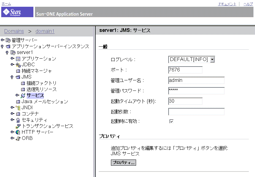
Task: Click the server1 instance icon
Action: (x=13, y=52)
